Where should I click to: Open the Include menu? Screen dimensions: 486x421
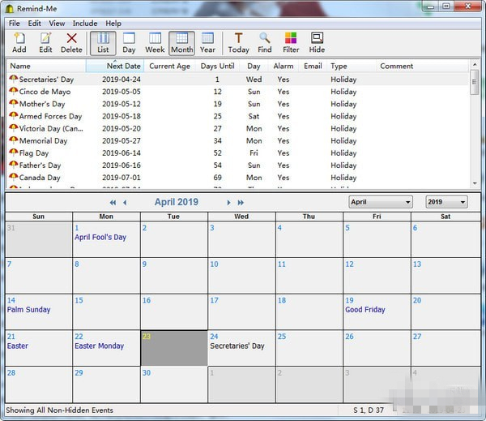85,24
